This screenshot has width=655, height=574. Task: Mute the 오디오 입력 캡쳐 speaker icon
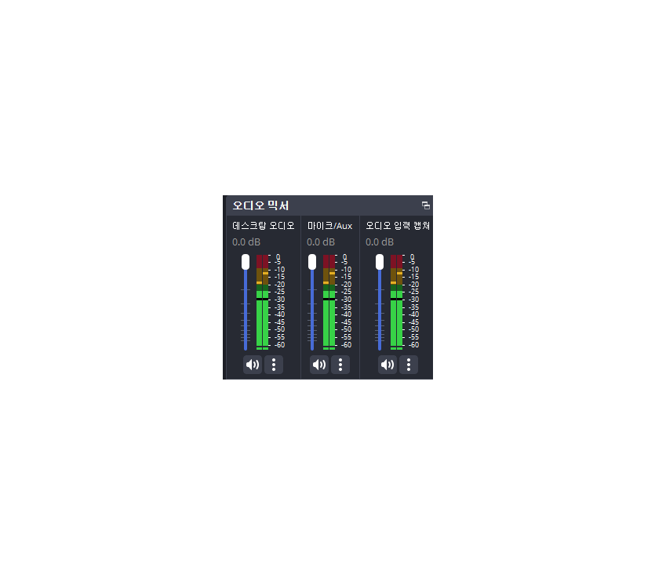click(387, 365)
